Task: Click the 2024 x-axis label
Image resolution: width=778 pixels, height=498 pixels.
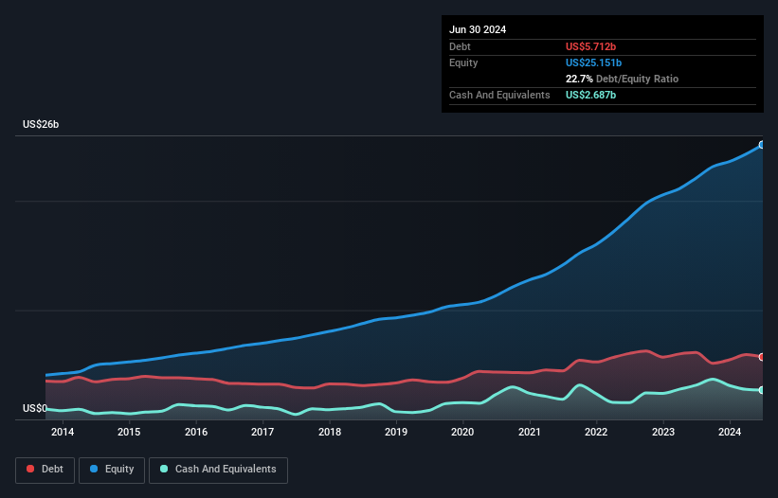Action: pos(730,432)
